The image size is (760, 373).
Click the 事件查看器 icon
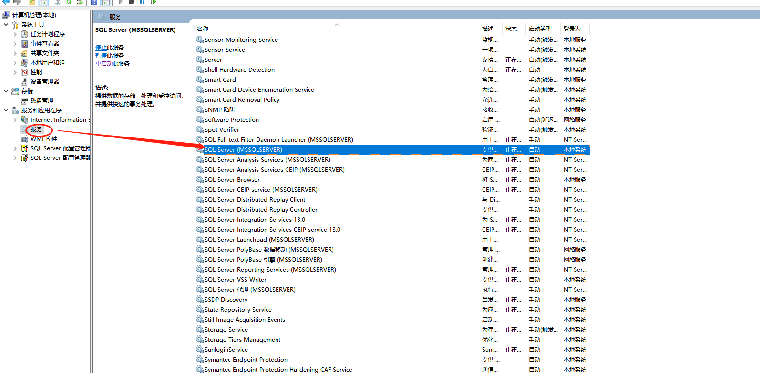click(24, 44)
